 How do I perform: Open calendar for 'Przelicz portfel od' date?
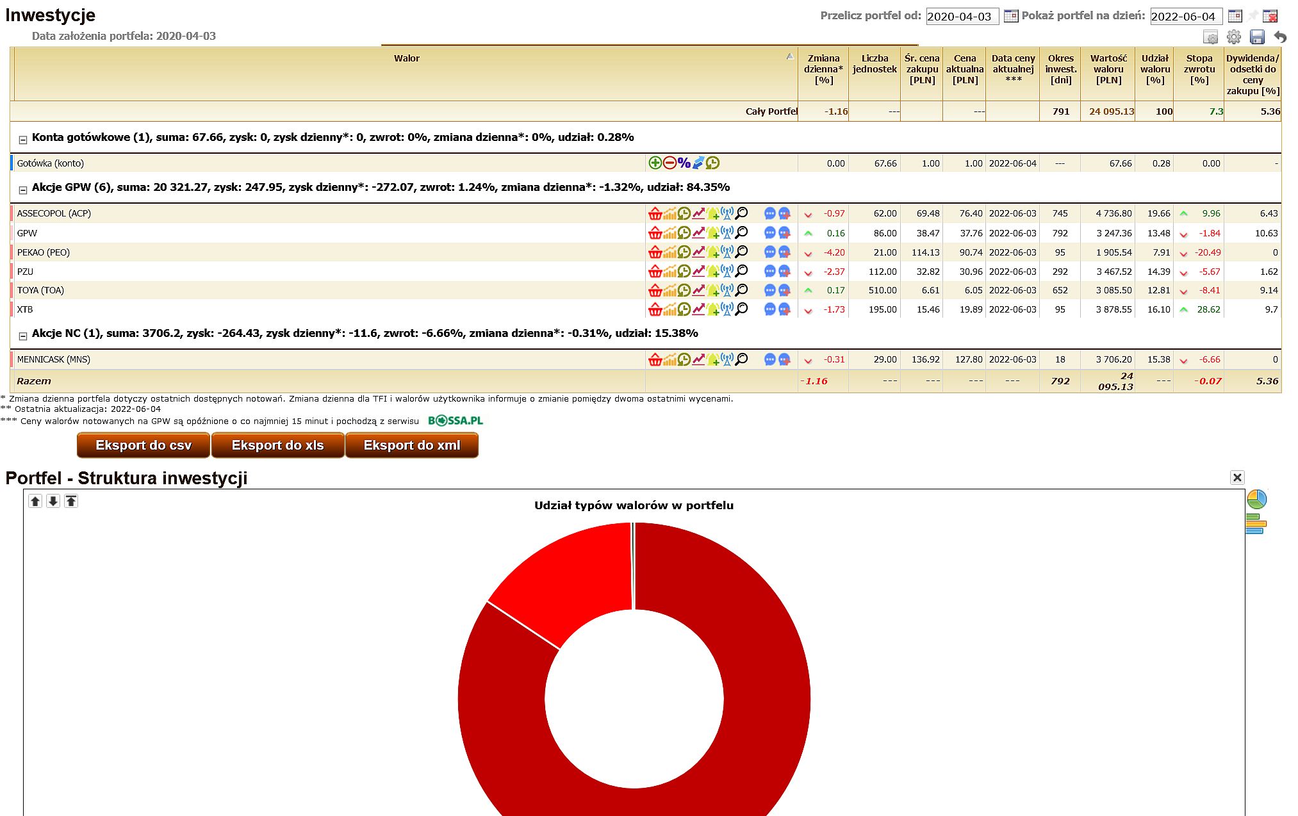pyautogui.click(x=1010, y=16)
